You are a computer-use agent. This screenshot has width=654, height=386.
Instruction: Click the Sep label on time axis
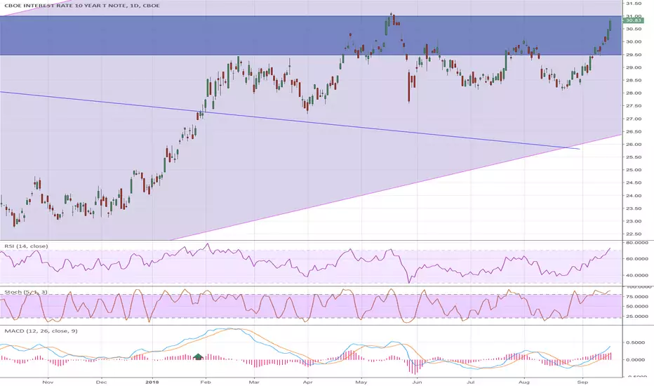582,382
